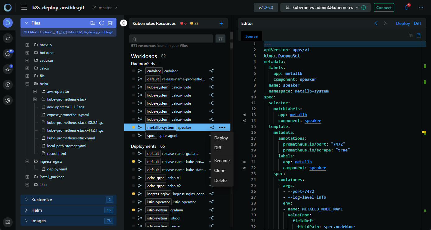
Task: Choose Deploy from the context menu
Action: pyautogui.click(x=222, y=138)
